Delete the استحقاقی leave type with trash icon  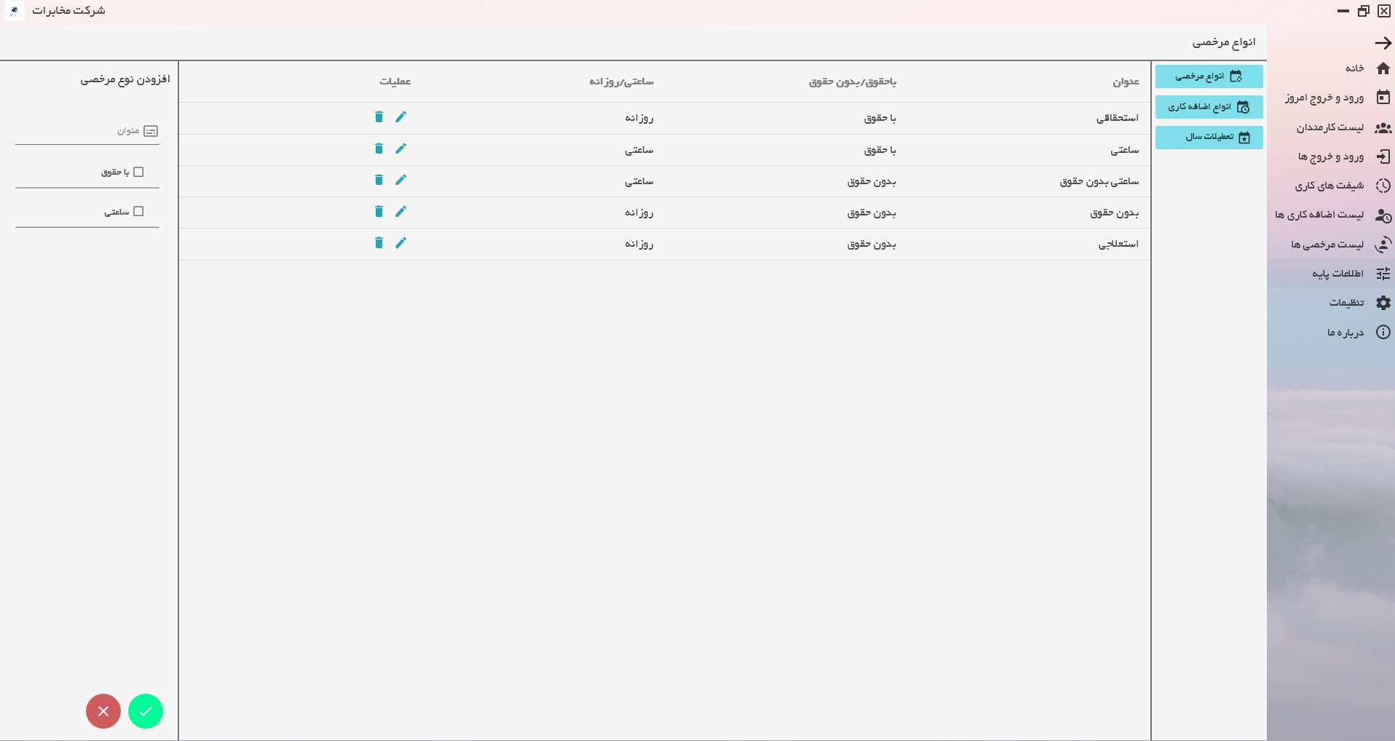(379, 117)
